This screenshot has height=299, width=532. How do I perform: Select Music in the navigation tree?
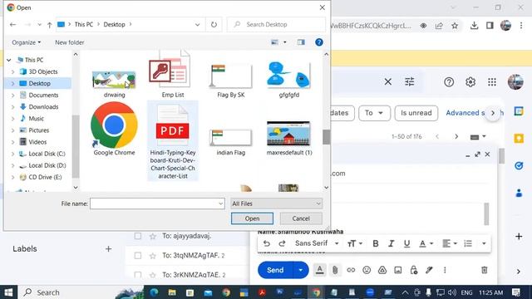(x=36, y=118)
